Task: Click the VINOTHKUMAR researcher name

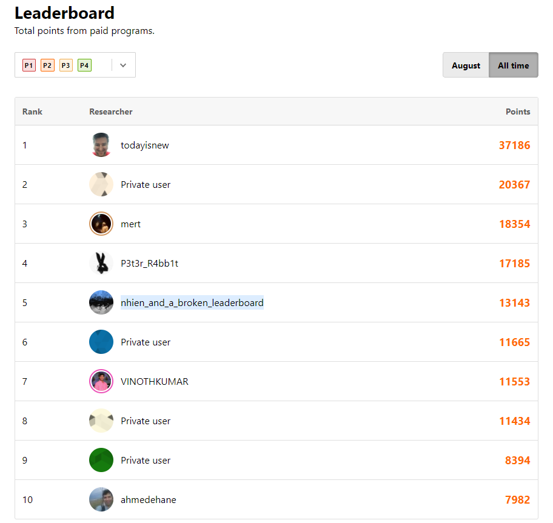Action: 155,382
